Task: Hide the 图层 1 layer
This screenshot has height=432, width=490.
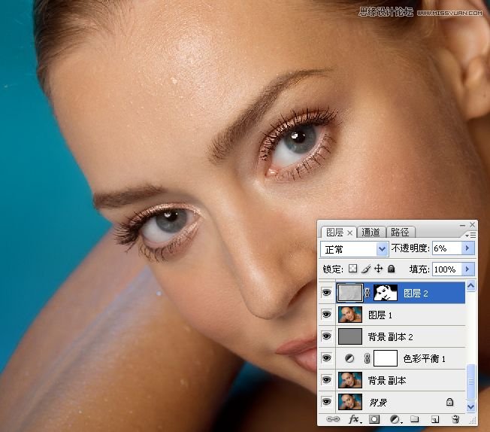Action: (327, 315)
